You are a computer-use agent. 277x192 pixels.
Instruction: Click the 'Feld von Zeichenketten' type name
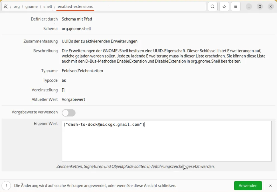[x=82, y=71]
